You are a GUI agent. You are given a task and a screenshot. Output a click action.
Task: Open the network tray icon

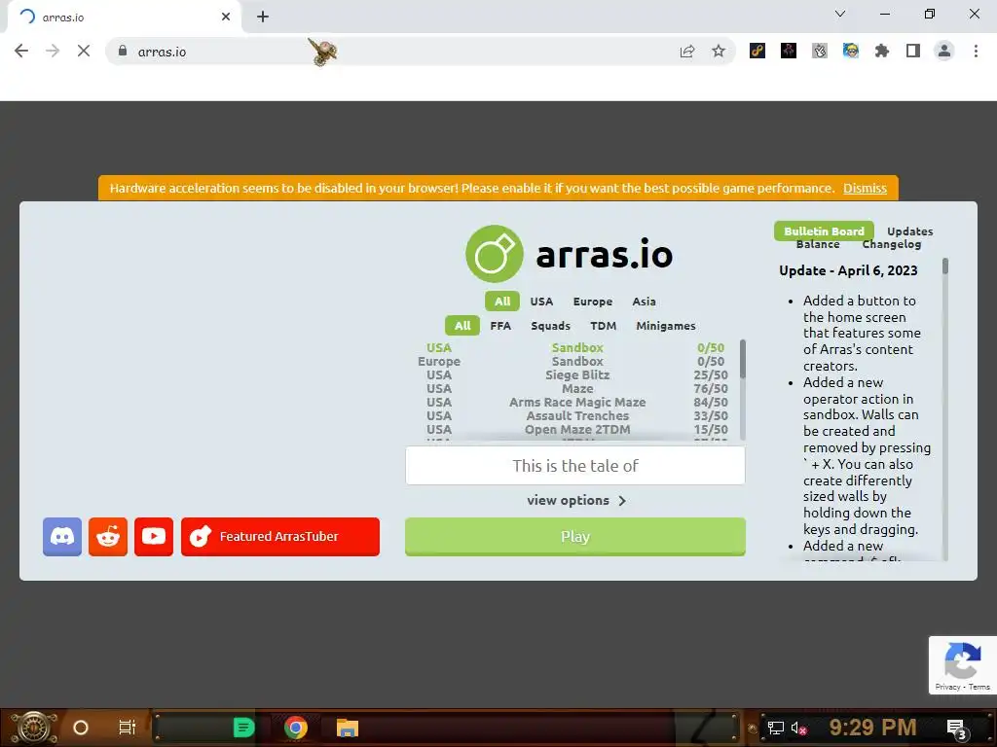[776, 728]
